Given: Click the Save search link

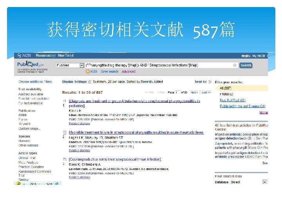Looking at the screenshot, I should point(109,72).
